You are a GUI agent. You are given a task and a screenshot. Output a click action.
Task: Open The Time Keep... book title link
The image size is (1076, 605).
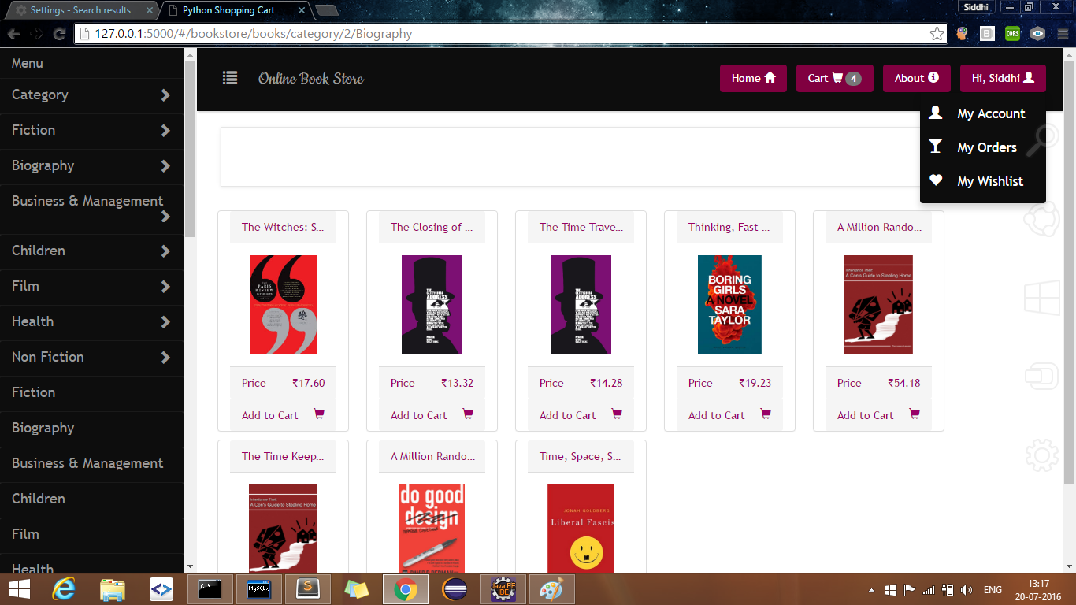pyautogui.click(x=283, y=456)
